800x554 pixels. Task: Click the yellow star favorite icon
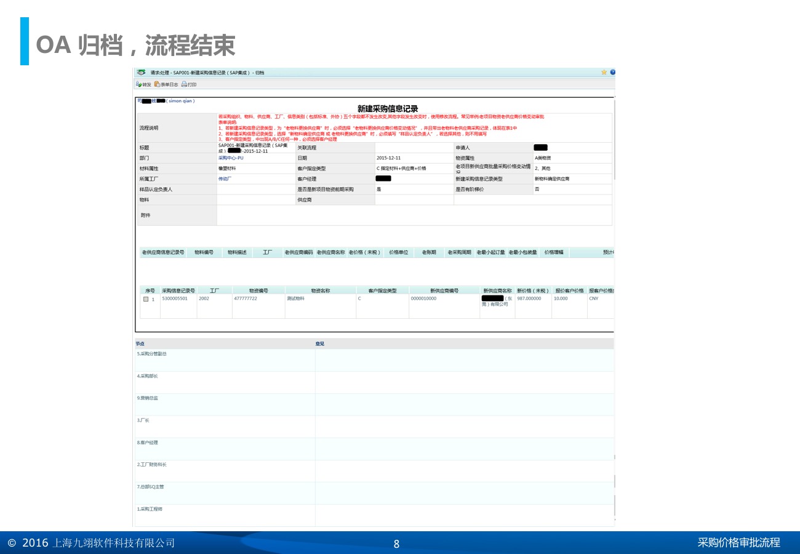pos(604,73)
